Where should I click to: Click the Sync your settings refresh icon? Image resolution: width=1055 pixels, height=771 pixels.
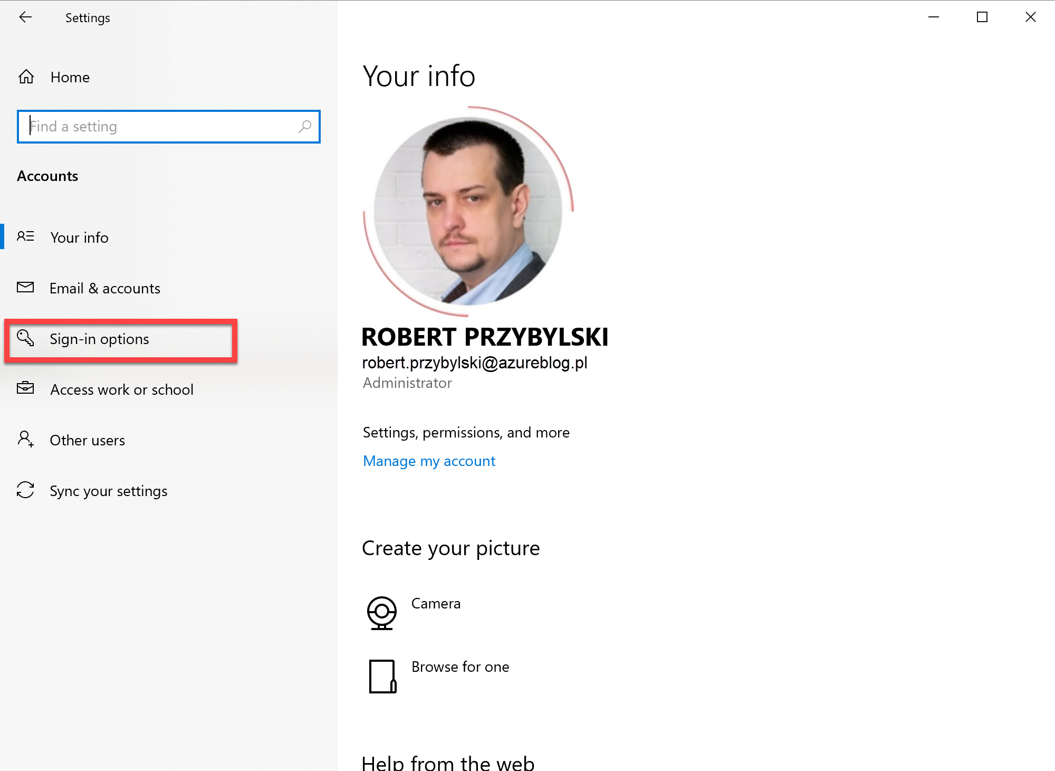[x=25, y=491]
